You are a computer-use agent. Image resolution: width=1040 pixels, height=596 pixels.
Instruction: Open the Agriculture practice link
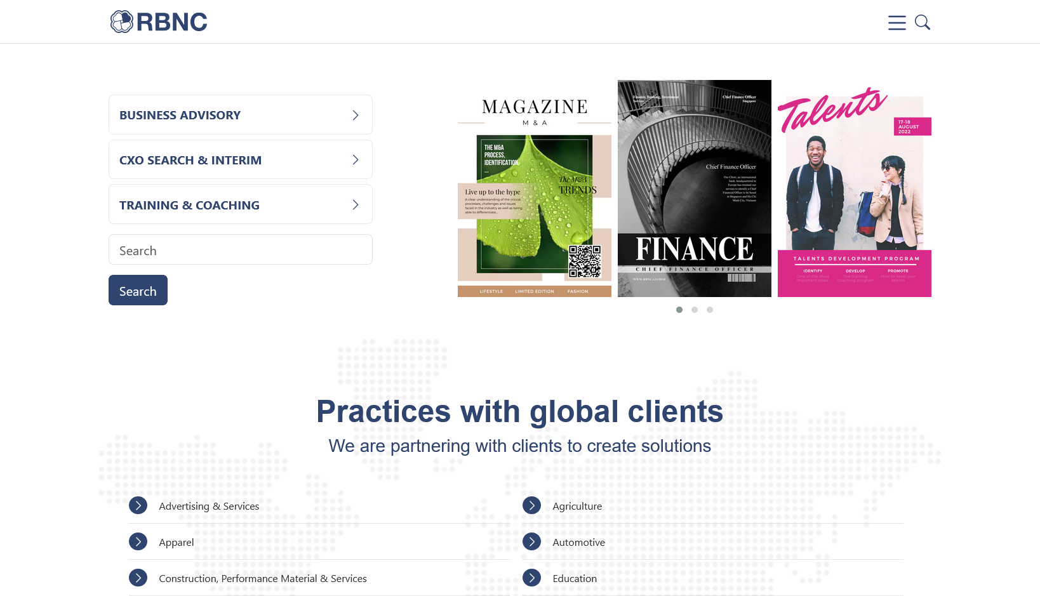click(577, 506)
